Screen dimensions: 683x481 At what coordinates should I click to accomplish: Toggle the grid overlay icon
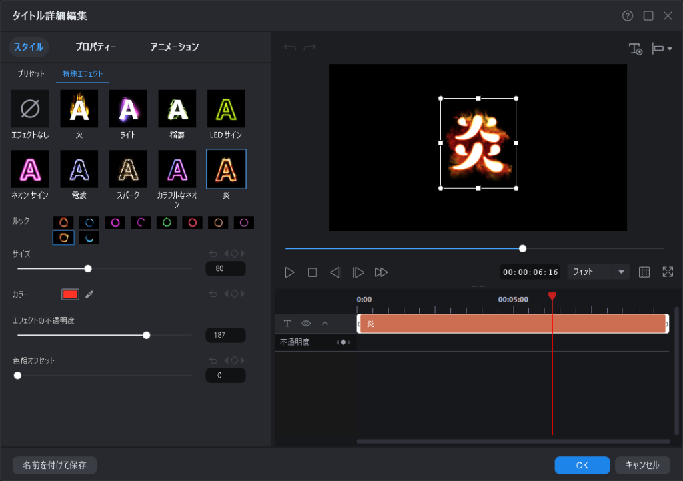[644, 272]
